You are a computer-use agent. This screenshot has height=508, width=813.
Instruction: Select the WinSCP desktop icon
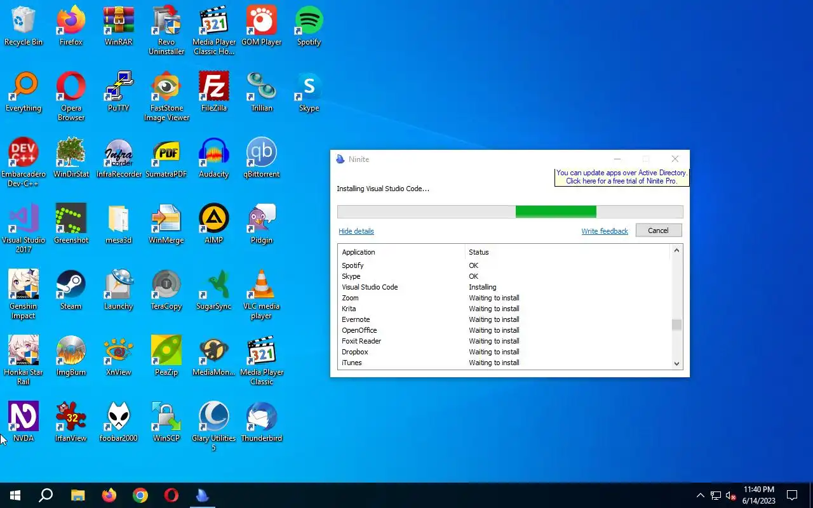point(166,423)
